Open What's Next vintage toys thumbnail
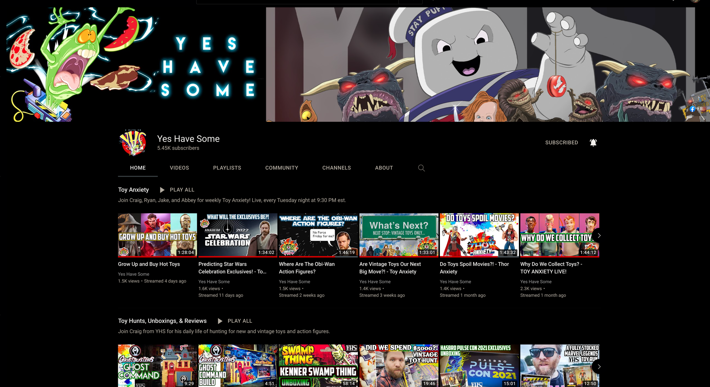This screenshot has width=710, height=387. pyautogui.click(x=399, y=235)
